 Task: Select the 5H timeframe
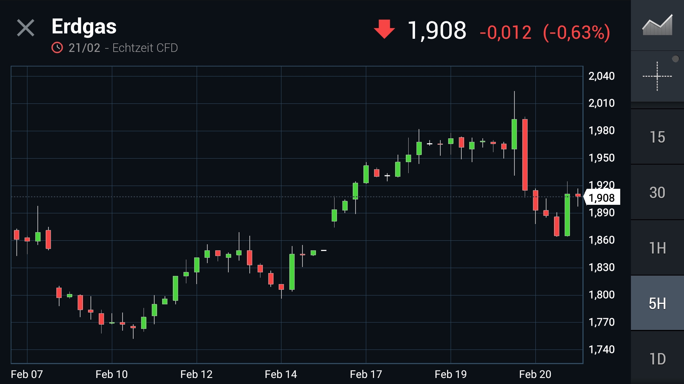[x=657, y=304]
